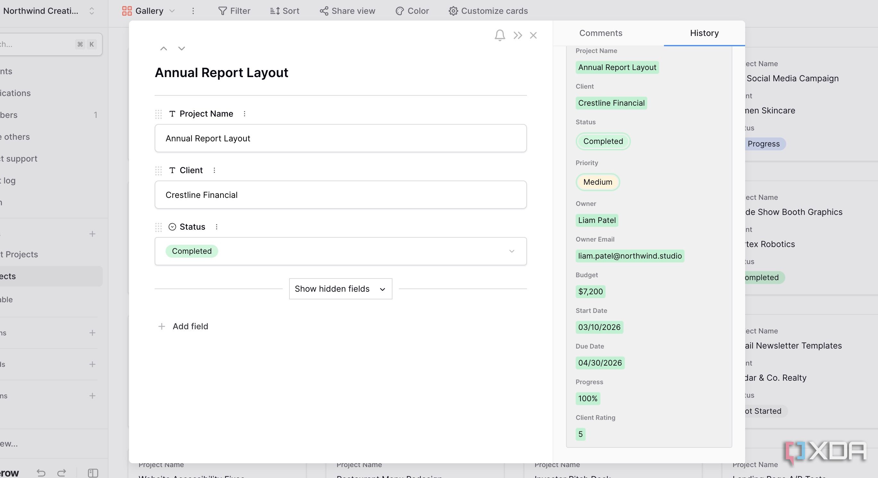This screenshot has width=878, height=478.
Task: Expand Show hidden fields
Action: [x=340, y=289]
